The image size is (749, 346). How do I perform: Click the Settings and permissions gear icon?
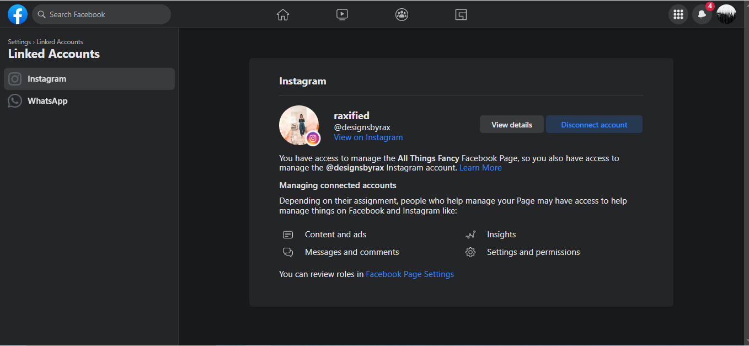(x=470, y=252)
